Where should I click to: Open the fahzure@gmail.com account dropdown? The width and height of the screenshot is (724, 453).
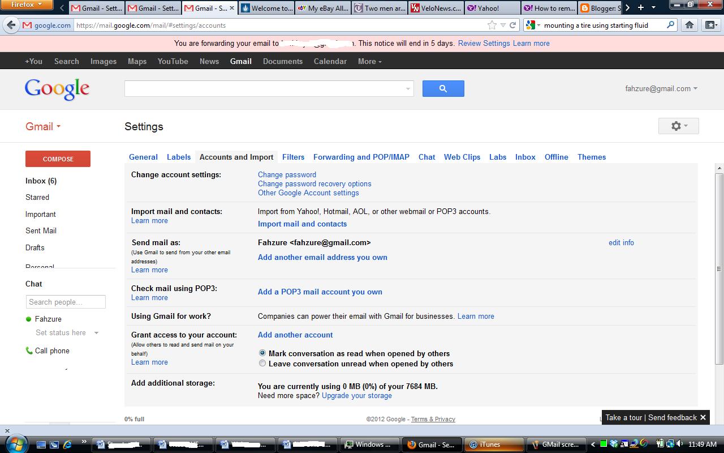pos(661,88)
